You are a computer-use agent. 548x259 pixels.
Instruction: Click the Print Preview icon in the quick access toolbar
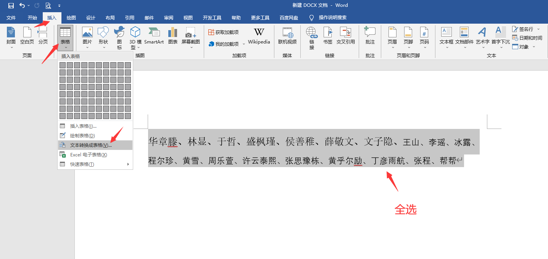pyautogui.click(x=48, y=5)
